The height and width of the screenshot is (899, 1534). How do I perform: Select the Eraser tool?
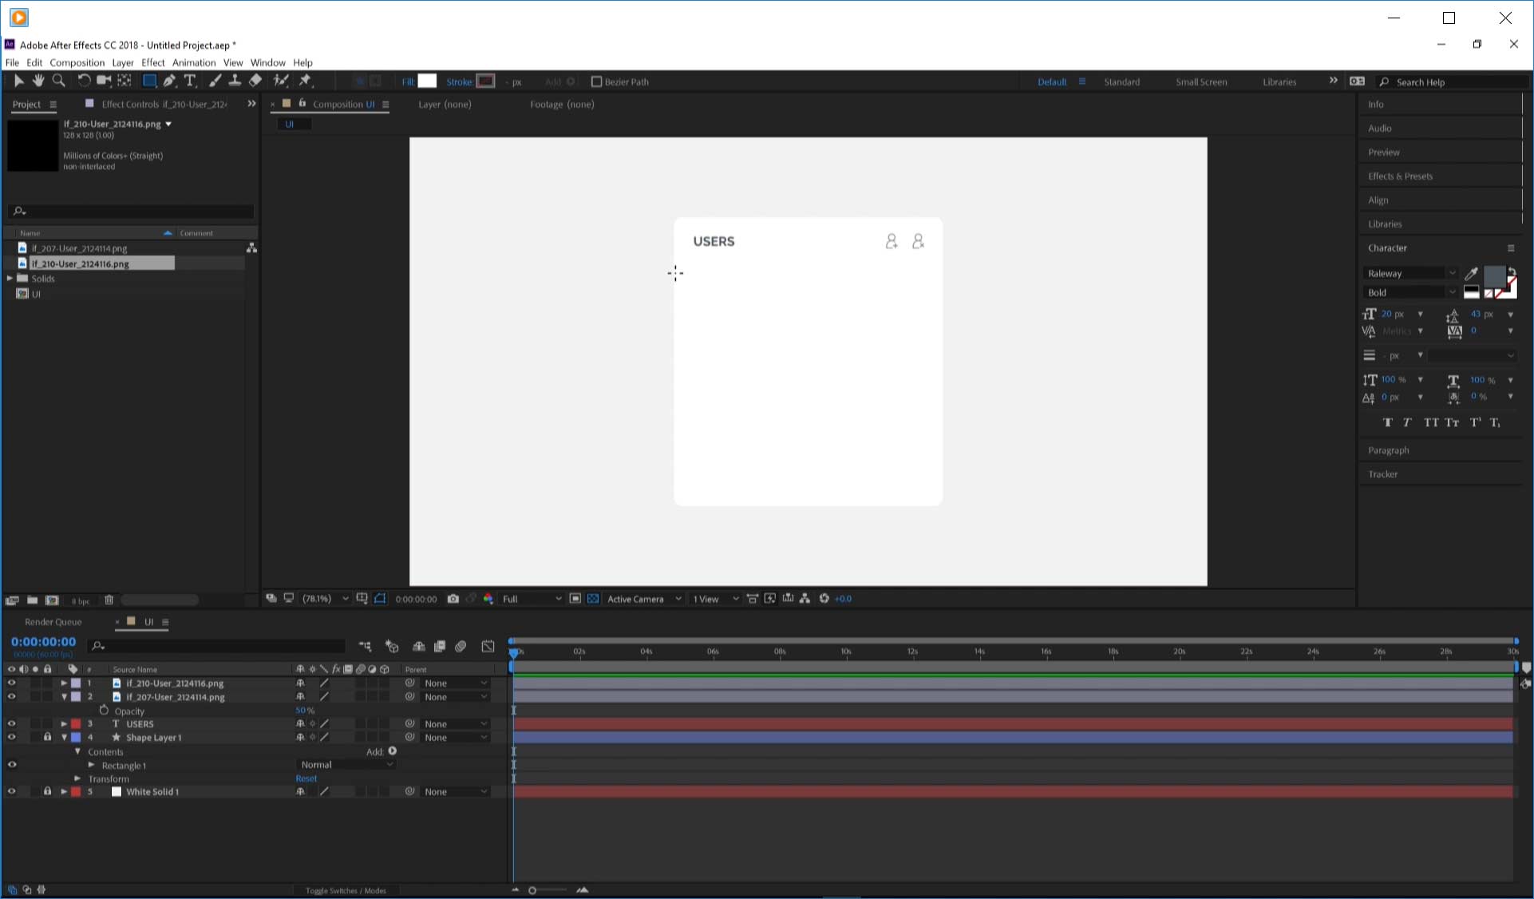pyautogui.click(x=255, y=81)
